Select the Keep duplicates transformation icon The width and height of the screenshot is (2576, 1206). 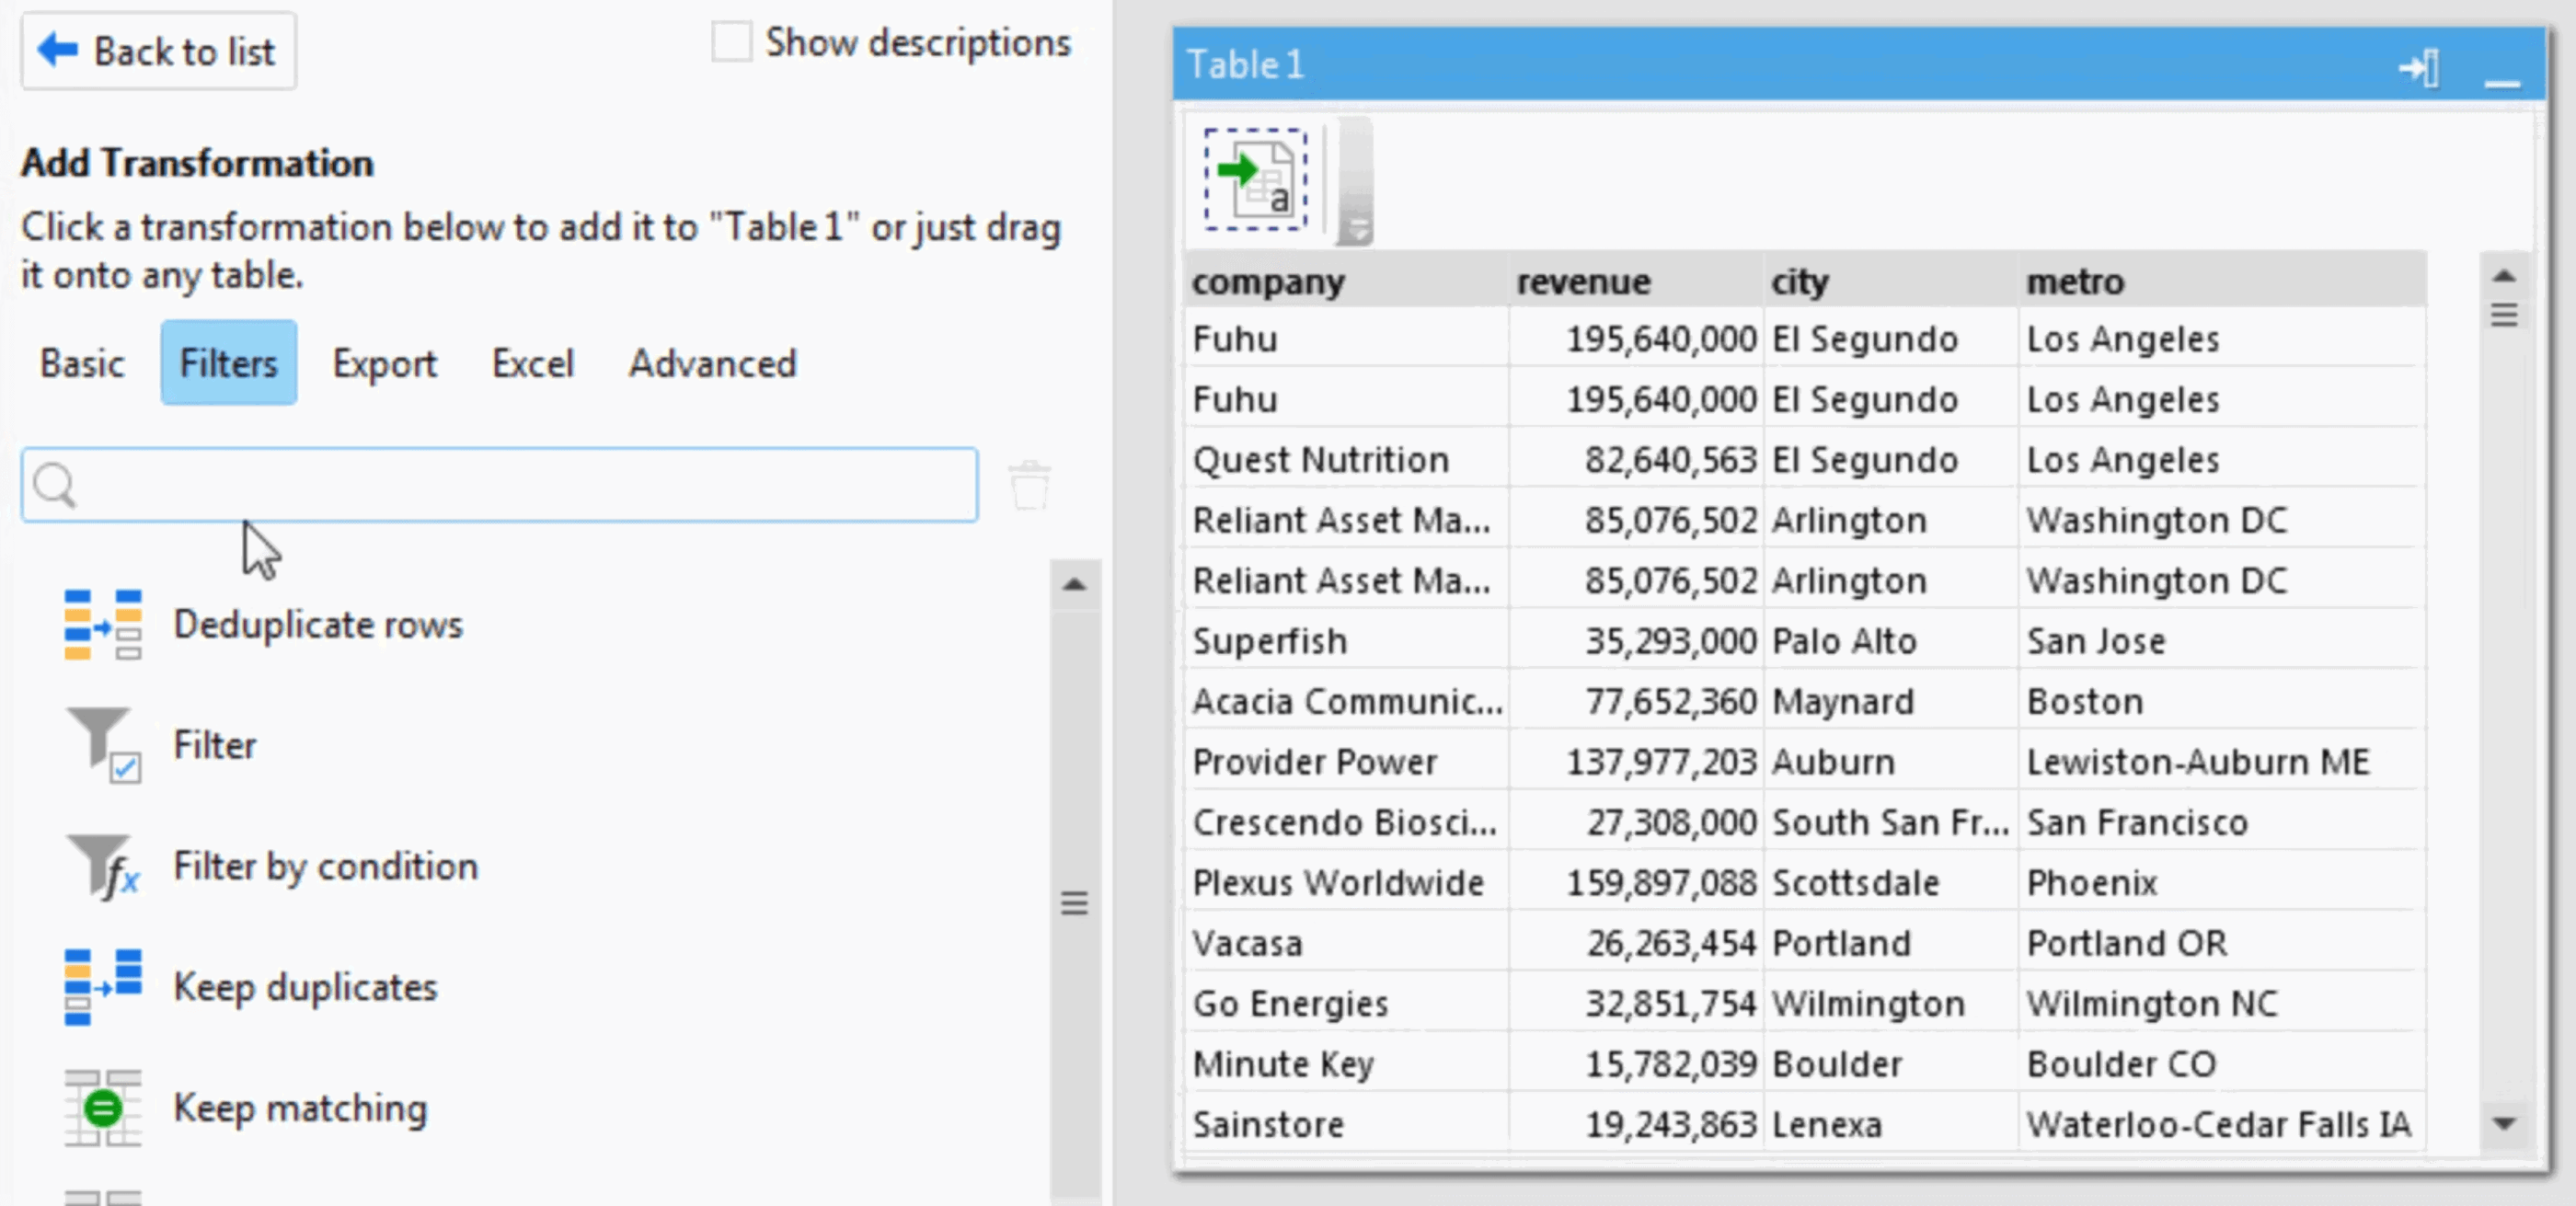pos(103,986)
